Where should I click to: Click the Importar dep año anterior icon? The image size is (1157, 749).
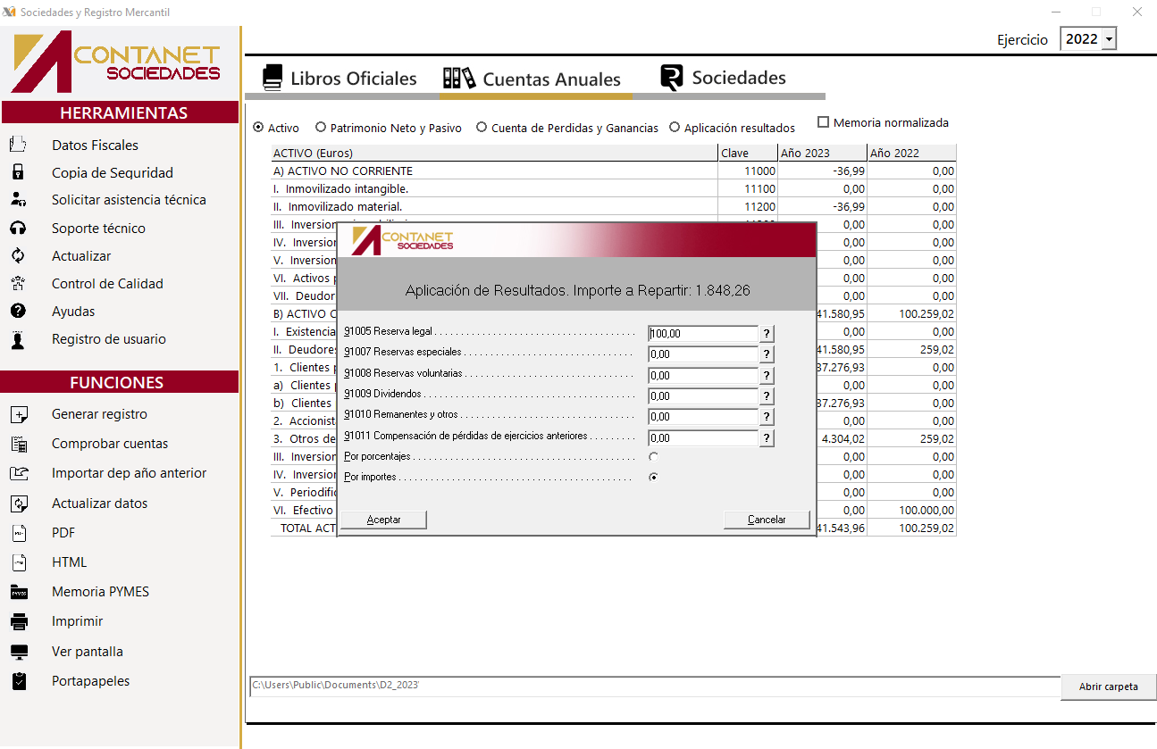point(19,473)
